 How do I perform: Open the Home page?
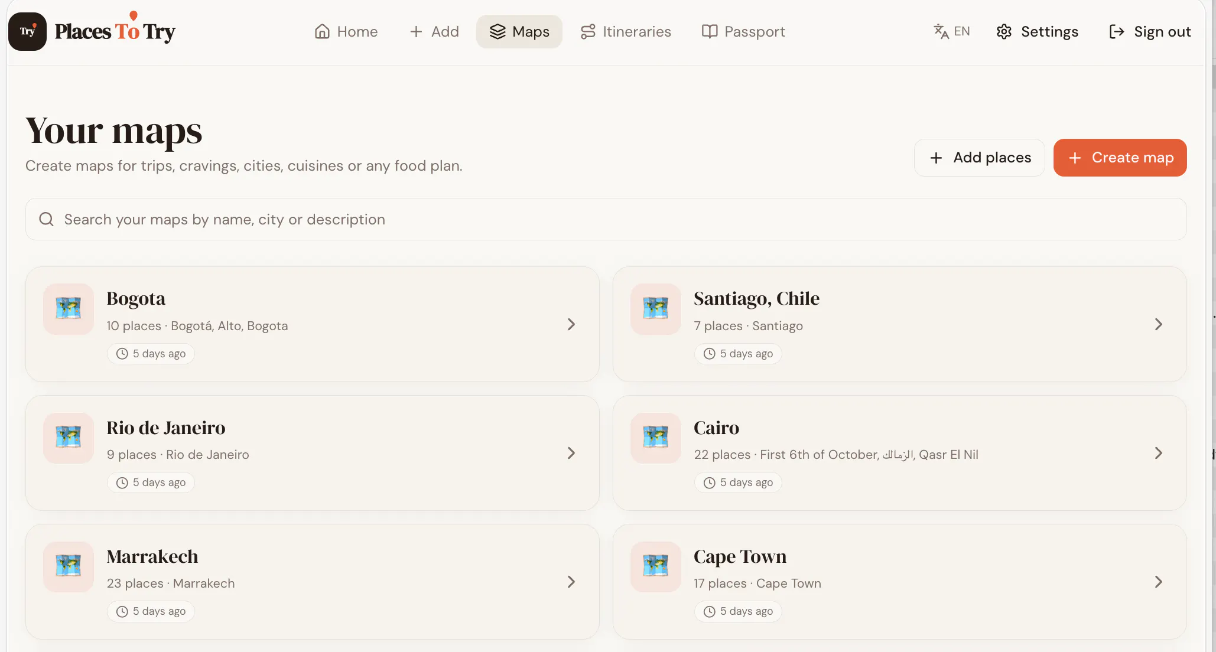[x=346, y=31]
